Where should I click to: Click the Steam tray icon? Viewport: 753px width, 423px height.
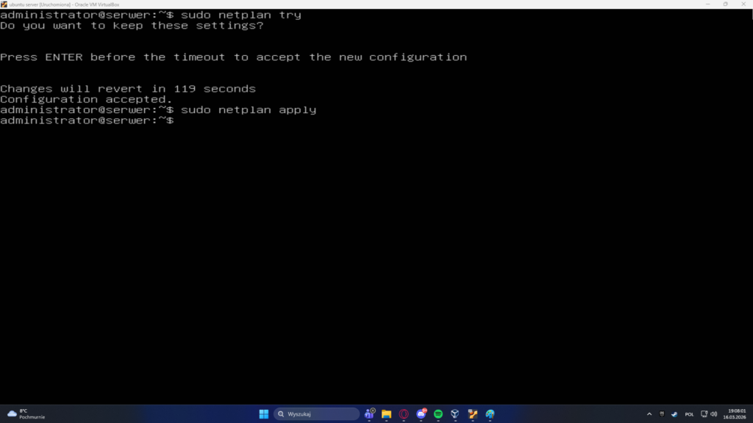pos(674,414)
